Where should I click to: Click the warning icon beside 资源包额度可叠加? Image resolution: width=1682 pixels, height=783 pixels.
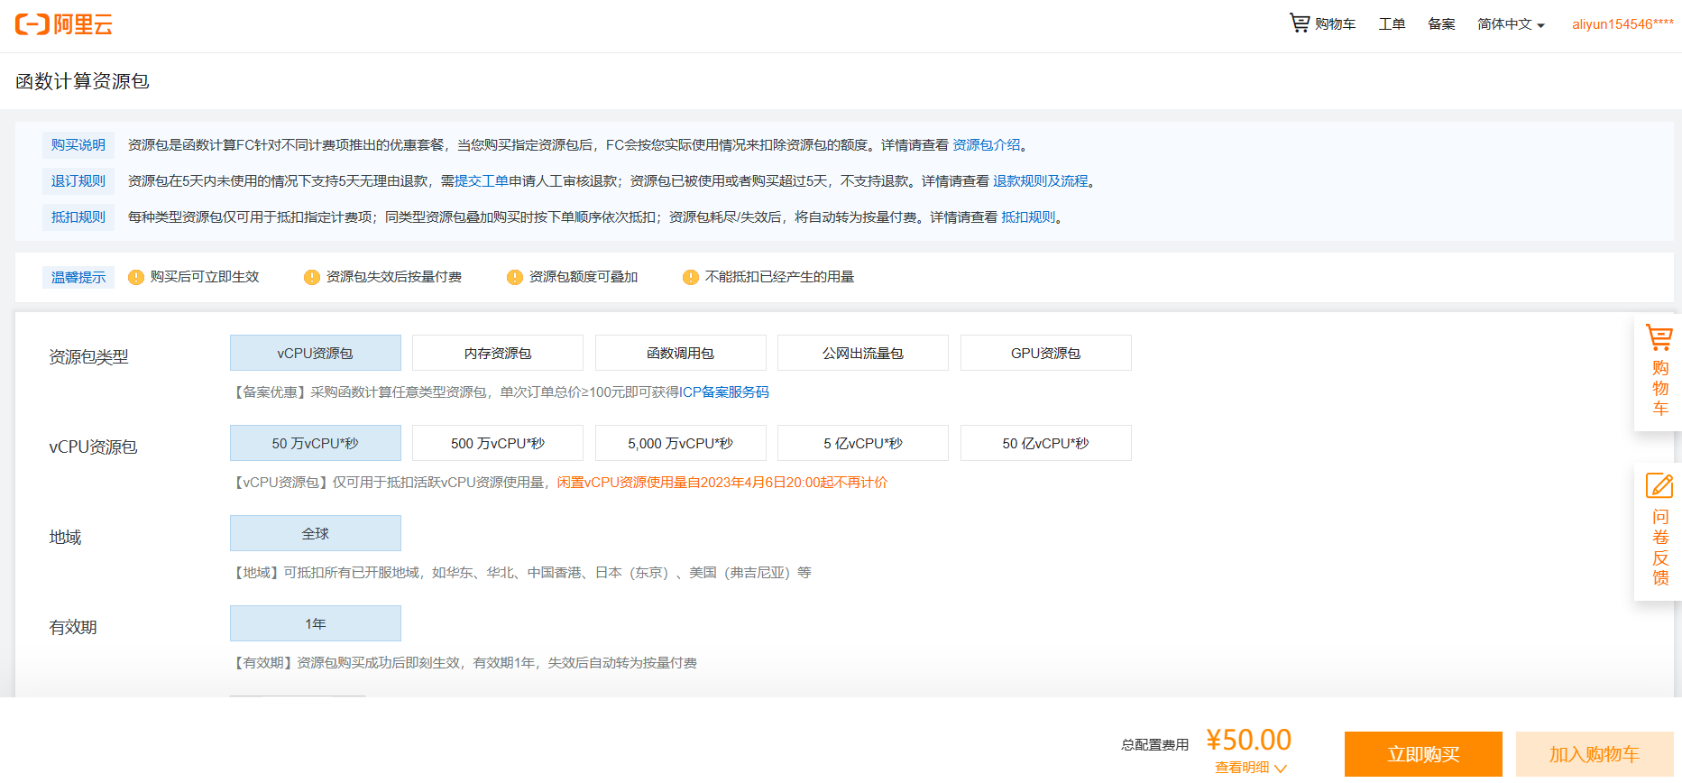515,277
